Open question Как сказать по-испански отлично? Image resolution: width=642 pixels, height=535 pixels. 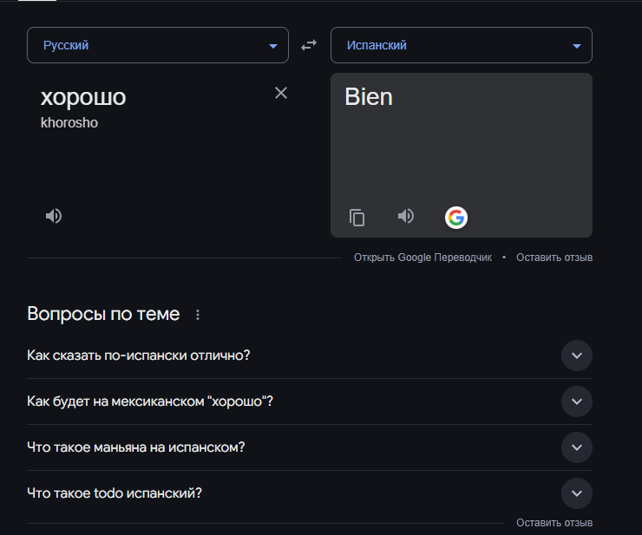(139, 356)
